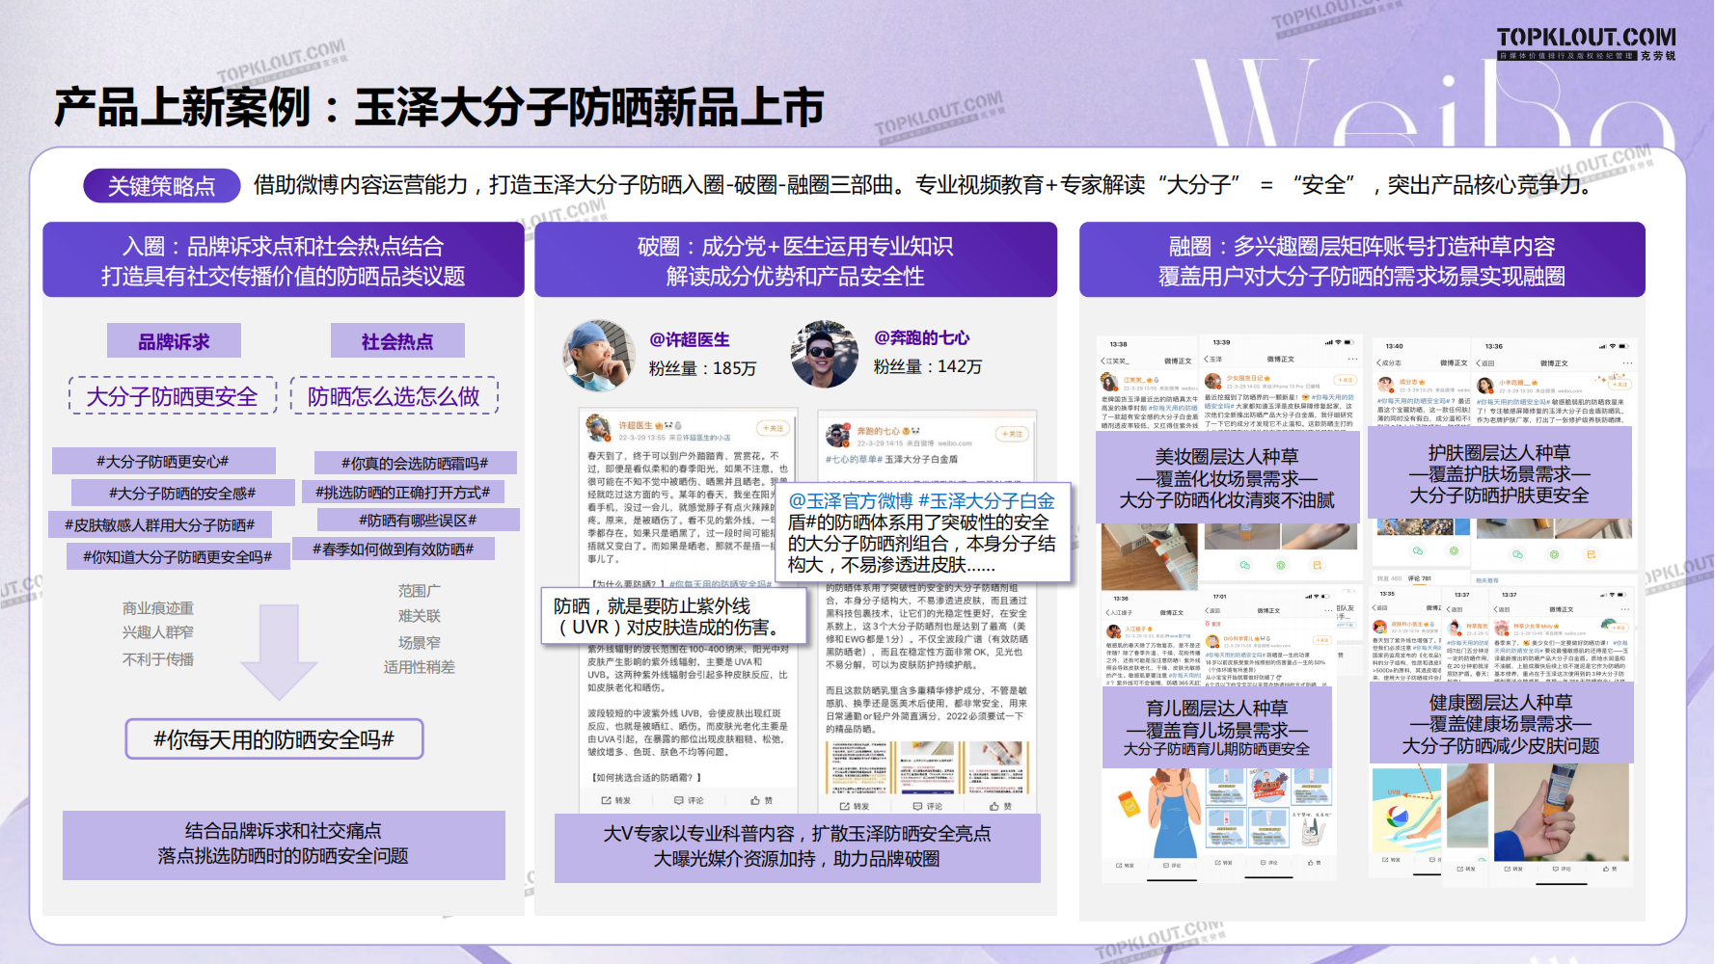
Task: Select the 关键策略点 purple pill label
Action: click(161, 186)
